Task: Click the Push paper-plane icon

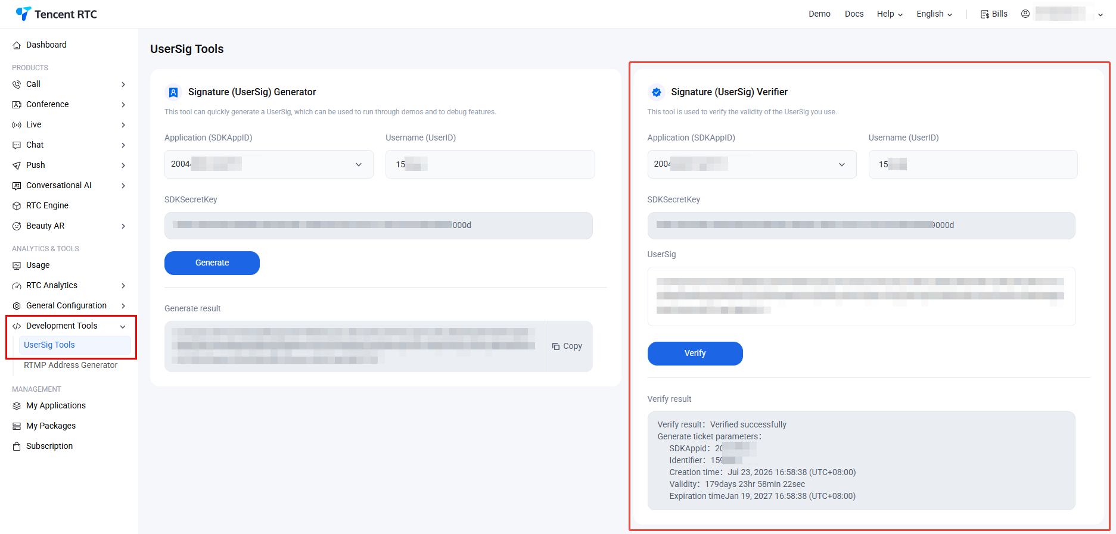Action: 17,165
